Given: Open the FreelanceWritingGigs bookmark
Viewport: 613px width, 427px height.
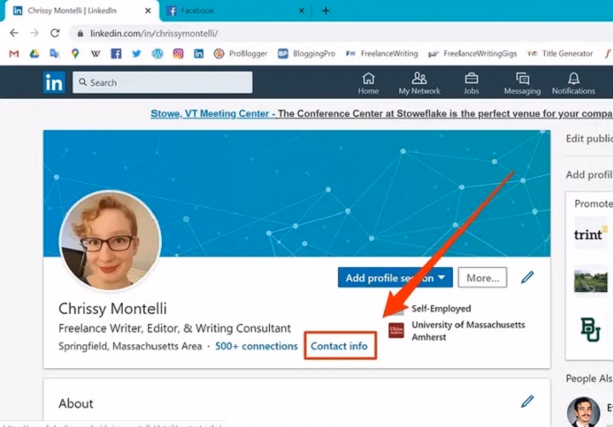Looking at the screenshot, I should click(473, 54).
